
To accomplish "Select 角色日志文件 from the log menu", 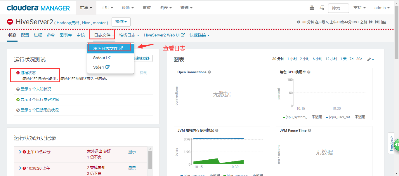I will pyautogui.click(x=111, y=48).
